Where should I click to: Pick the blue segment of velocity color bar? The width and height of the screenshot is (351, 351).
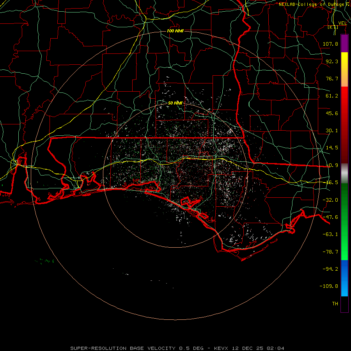tap(344, 278)
